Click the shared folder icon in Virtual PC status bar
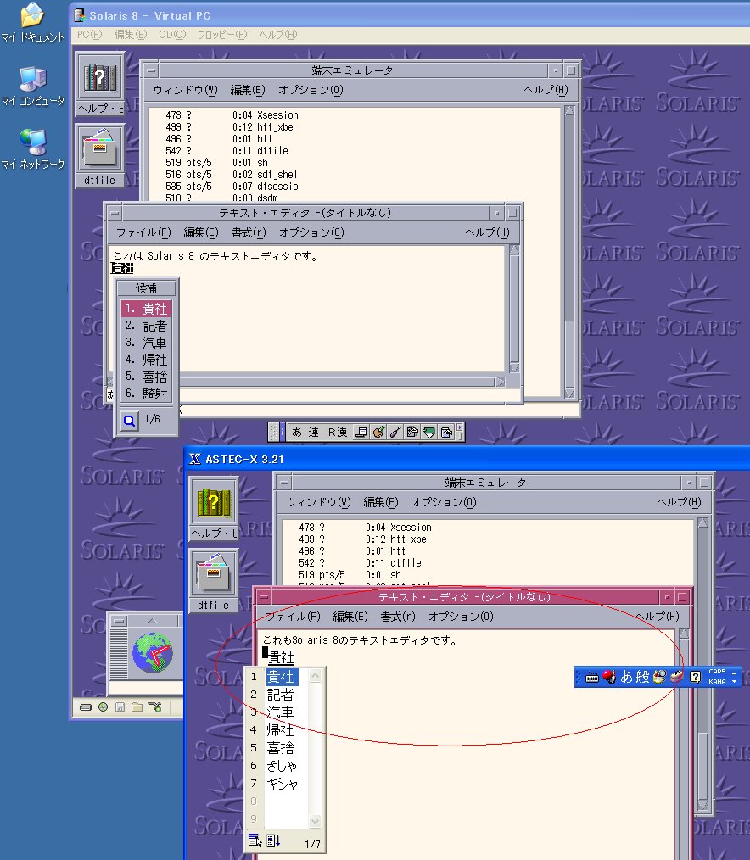The width and height of the screenshot is (750, 860). (x=137, y=707)
